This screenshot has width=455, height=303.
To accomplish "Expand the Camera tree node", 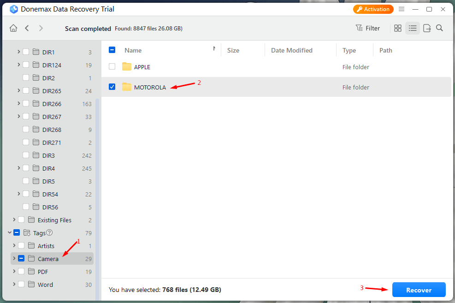I will (x=14, y=258).
